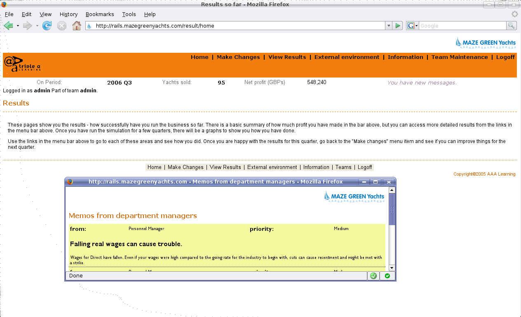
Task: Click the darker green checkmark in the popup statusbar
Action: [x=387, y=275]
